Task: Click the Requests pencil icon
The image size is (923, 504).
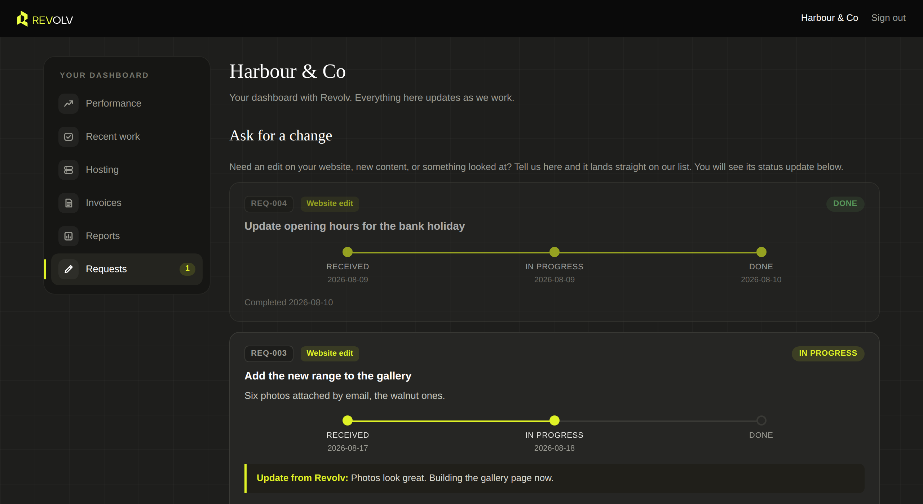Action: (69, 269)
